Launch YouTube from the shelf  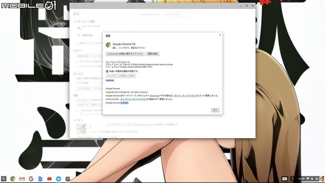[49, 178]
